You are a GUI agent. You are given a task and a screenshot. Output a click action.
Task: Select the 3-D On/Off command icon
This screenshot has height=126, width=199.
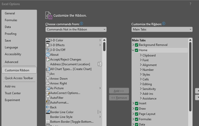(x=48, y=50)
